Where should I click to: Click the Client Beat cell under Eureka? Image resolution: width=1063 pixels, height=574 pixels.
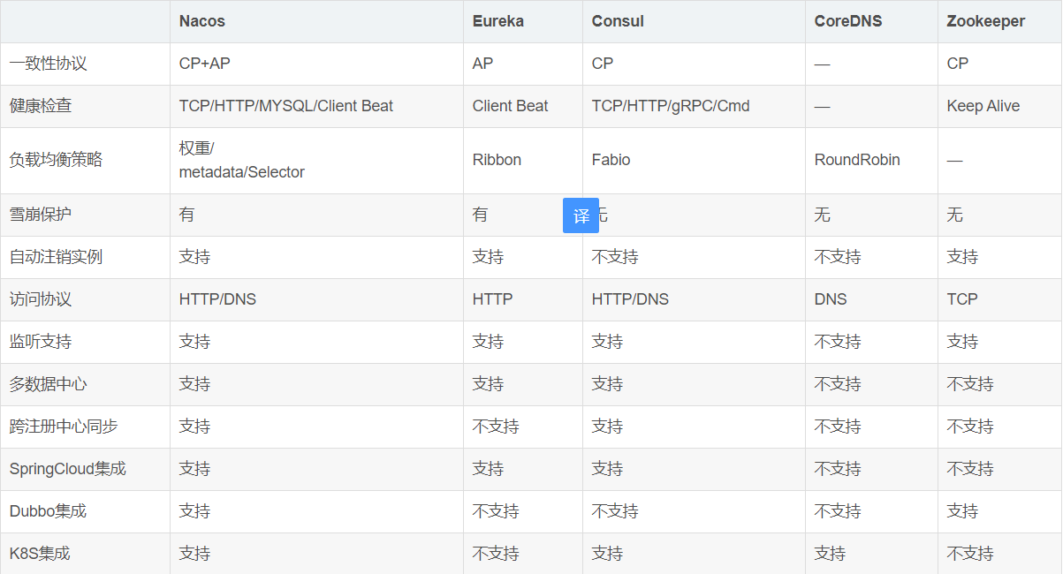coord(511,106)
